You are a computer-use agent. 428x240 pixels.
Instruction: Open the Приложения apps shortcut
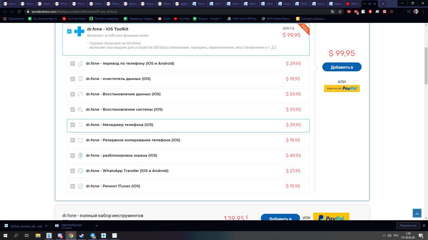(x=14, y=19)
